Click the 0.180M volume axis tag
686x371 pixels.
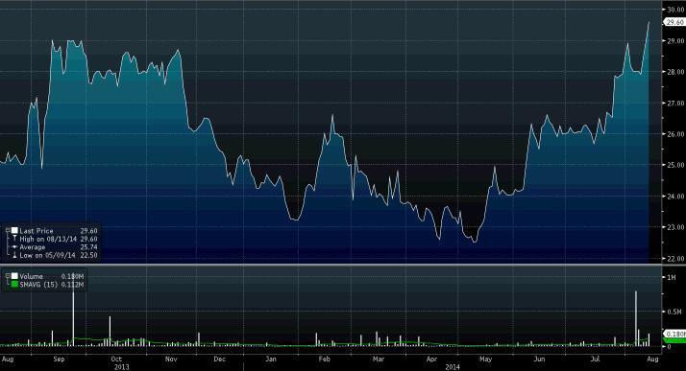(675, 334)
